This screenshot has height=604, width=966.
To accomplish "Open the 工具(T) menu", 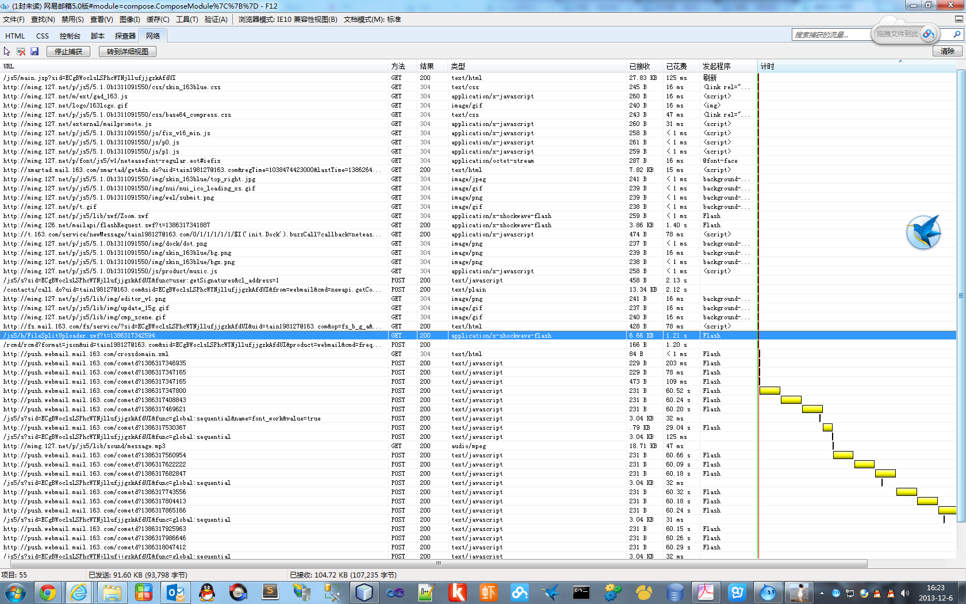I will coord(187,20).
